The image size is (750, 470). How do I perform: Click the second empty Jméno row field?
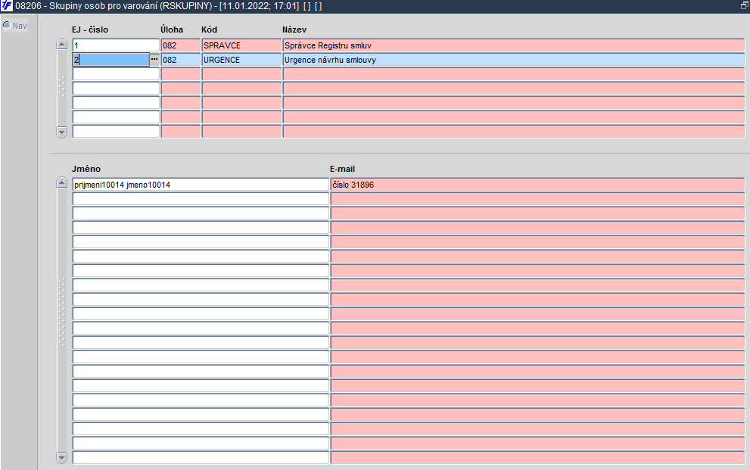click(201, 213)
